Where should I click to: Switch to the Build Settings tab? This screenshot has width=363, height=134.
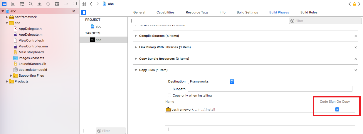[x=247, y=12]
